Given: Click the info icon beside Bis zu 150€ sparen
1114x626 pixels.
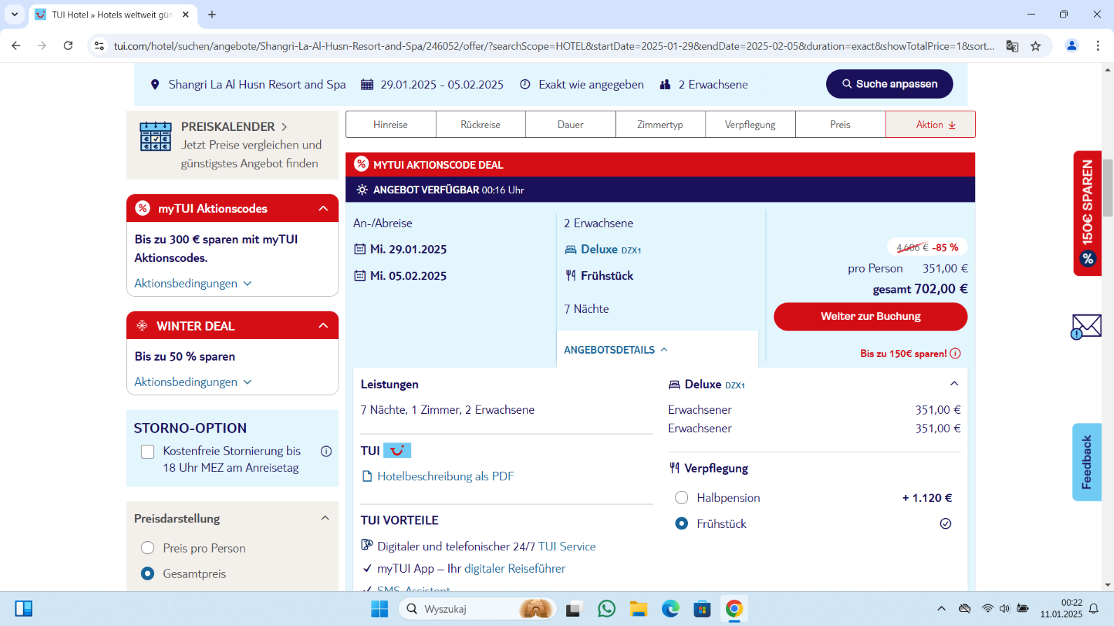Looking at the screenshot, I should tap(955, 354).
